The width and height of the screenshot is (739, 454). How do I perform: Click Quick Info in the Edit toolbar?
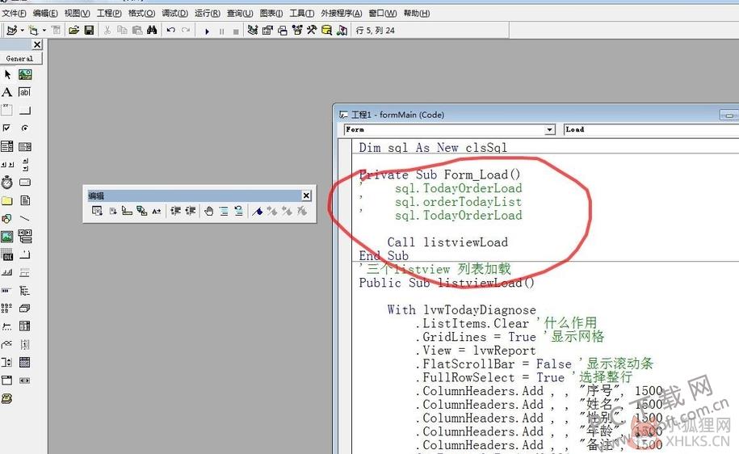coord(127,211)
